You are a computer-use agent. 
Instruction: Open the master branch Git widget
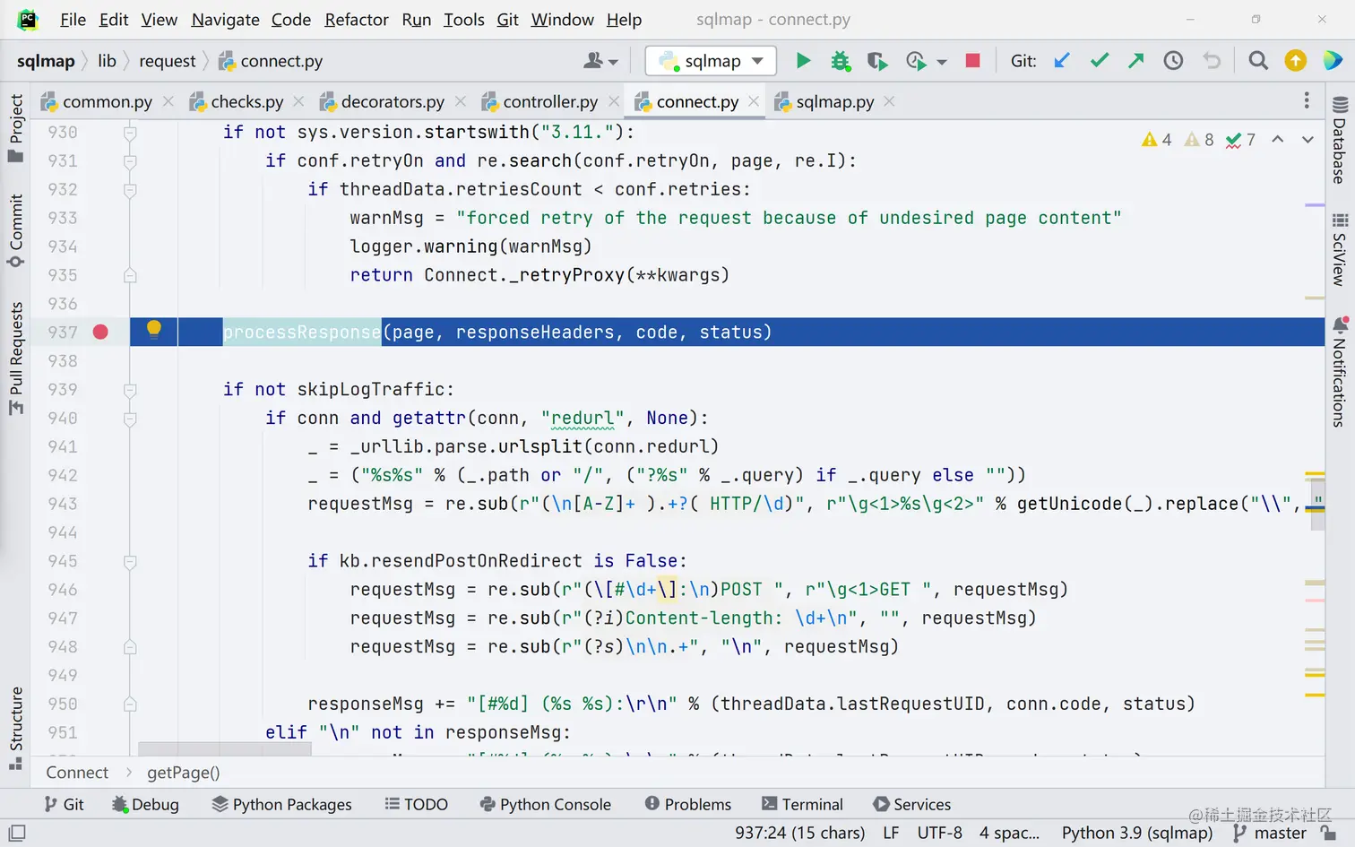point(1270,833)
